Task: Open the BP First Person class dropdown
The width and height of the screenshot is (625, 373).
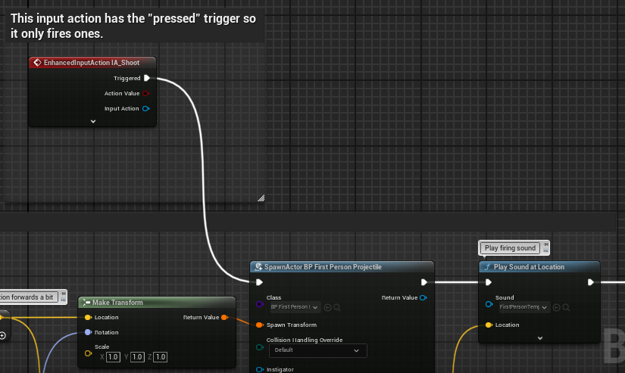Action: click(294, 307)
